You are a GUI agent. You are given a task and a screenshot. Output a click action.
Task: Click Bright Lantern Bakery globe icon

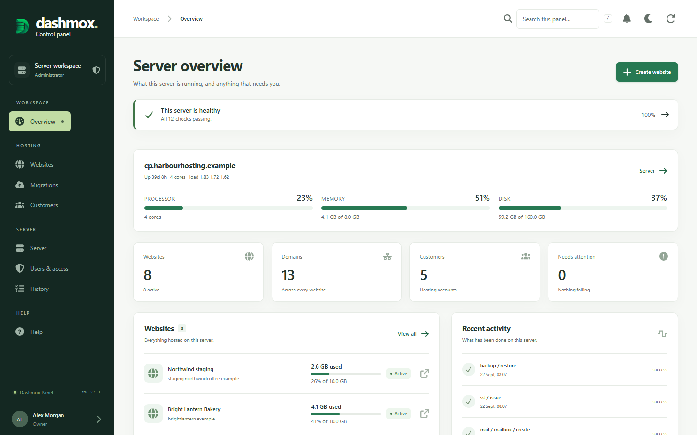pyautogui.click(x=153, y=414)
